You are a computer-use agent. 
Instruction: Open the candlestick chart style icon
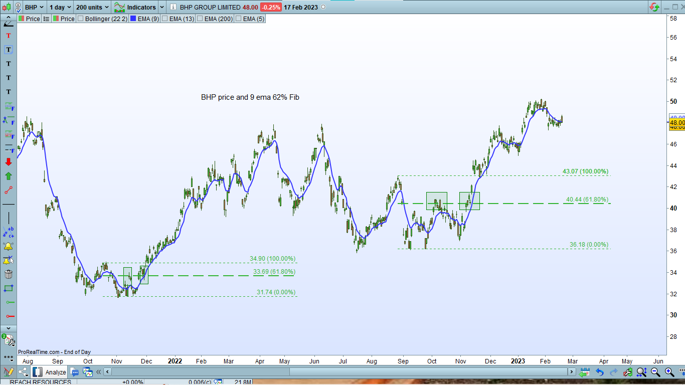[7, 8]
